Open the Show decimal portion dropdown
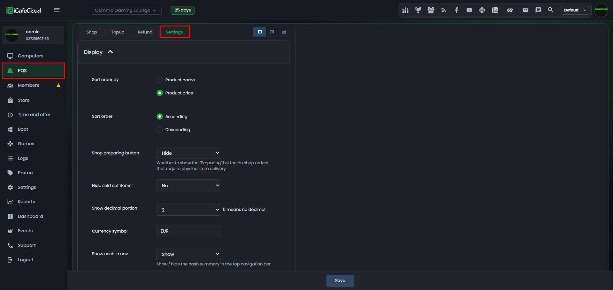Viewport: 613px width, 290px height. (x=188, y=210)
